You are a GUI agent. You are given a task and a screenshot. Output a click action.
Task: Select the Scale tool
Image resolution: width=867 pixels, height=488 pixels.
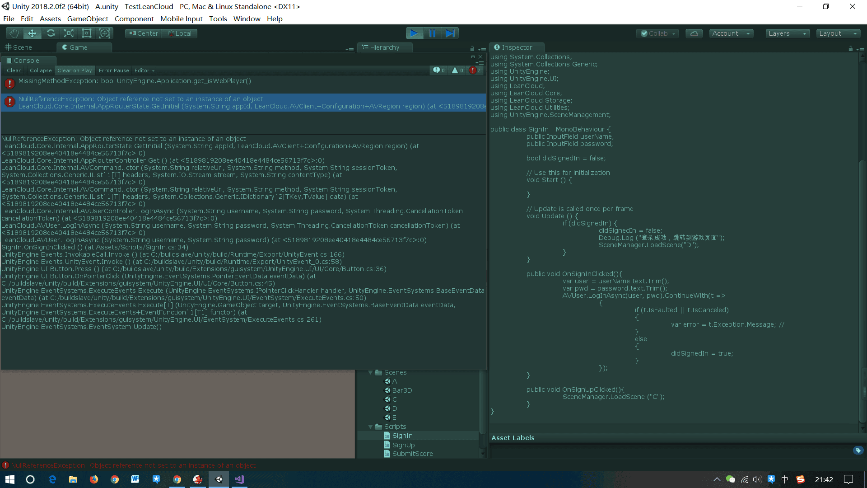pos(69,33)
